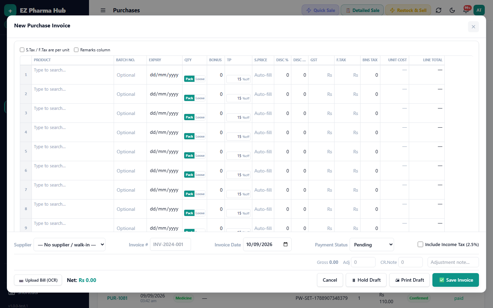Image resolution: width=493 pixels, height=308 pixels.
Task: Open the hamburger menu icon
Action: tap(103, 10)
